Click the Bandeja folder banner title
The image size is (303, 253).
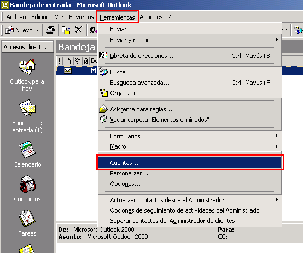click(x=77, y=47)
